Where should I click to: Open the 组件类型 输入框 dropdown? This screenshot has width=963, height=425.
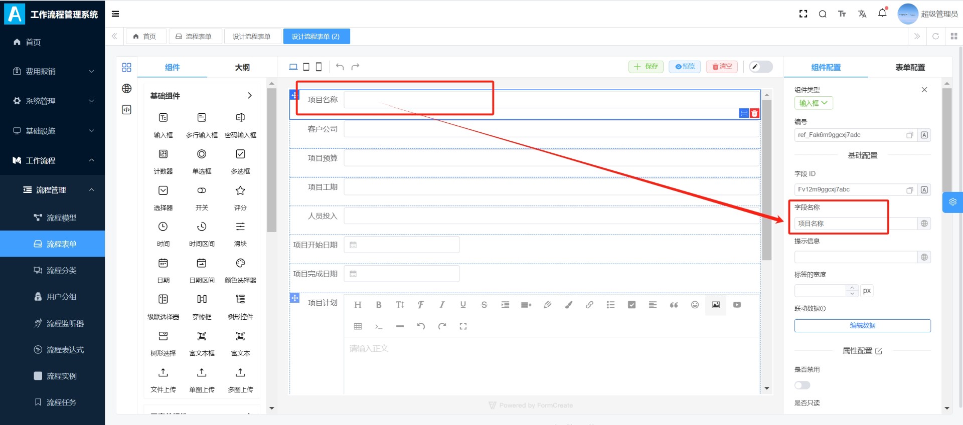click(813, 103)
